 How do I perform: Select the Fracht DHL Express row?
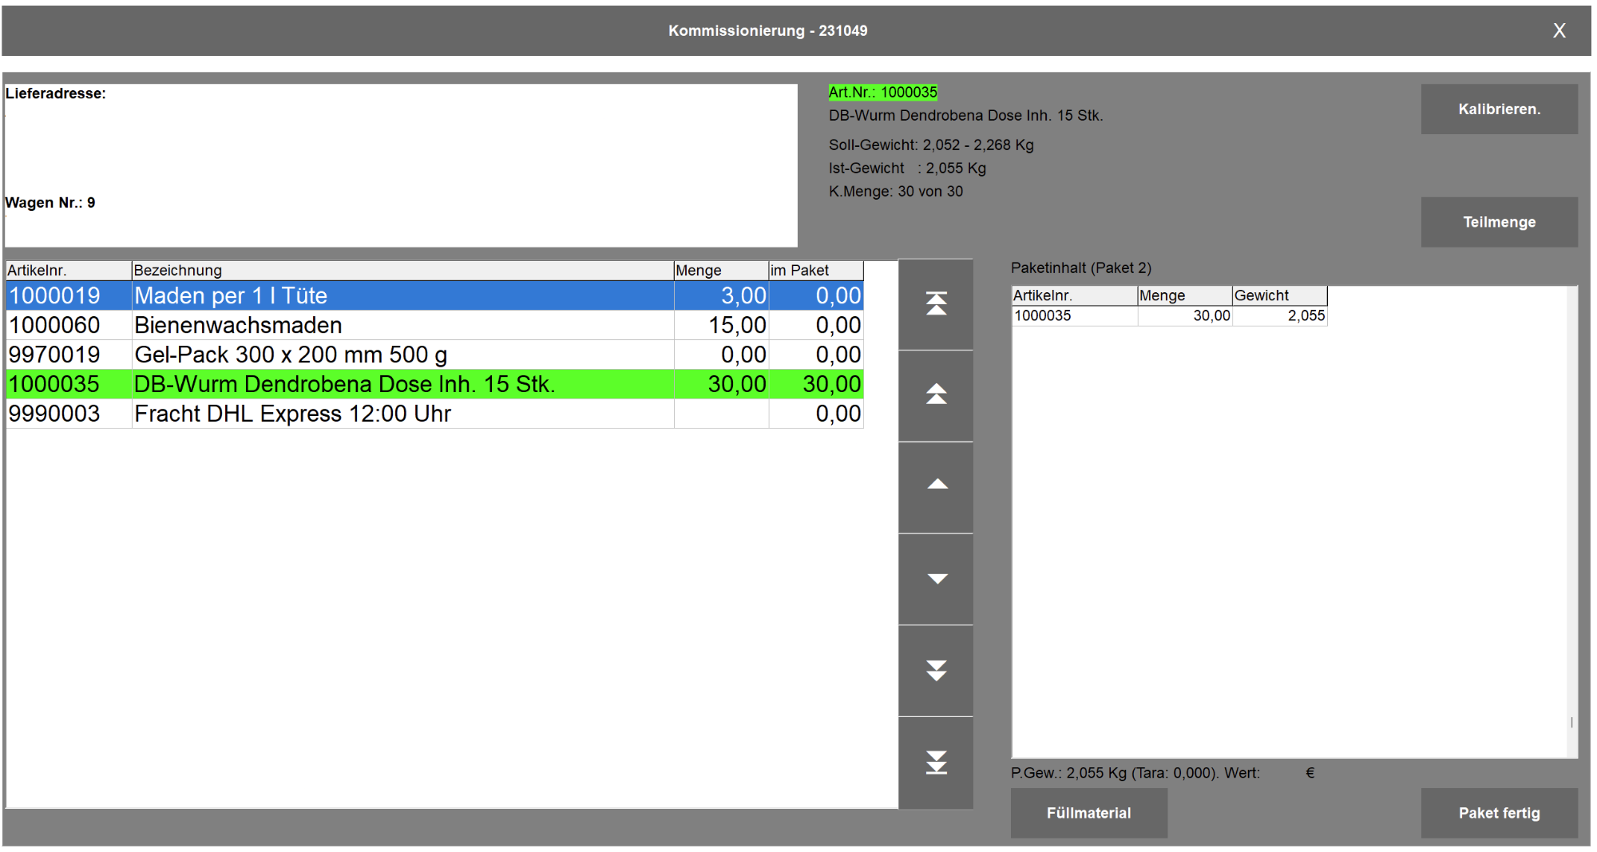tap(434, 414)
